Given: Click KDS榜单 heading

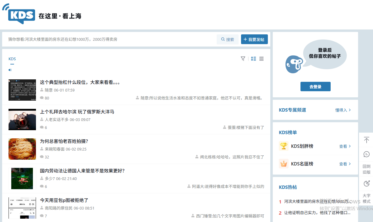Looking at the screenshot, I should click(288, 133).
